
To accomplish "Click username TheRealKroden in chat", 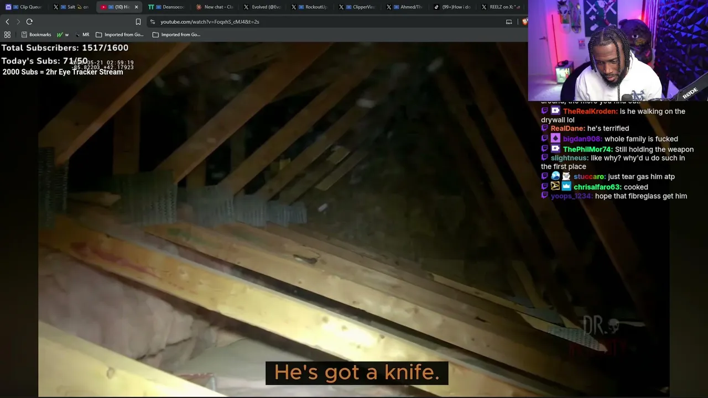I will [590, 111].
